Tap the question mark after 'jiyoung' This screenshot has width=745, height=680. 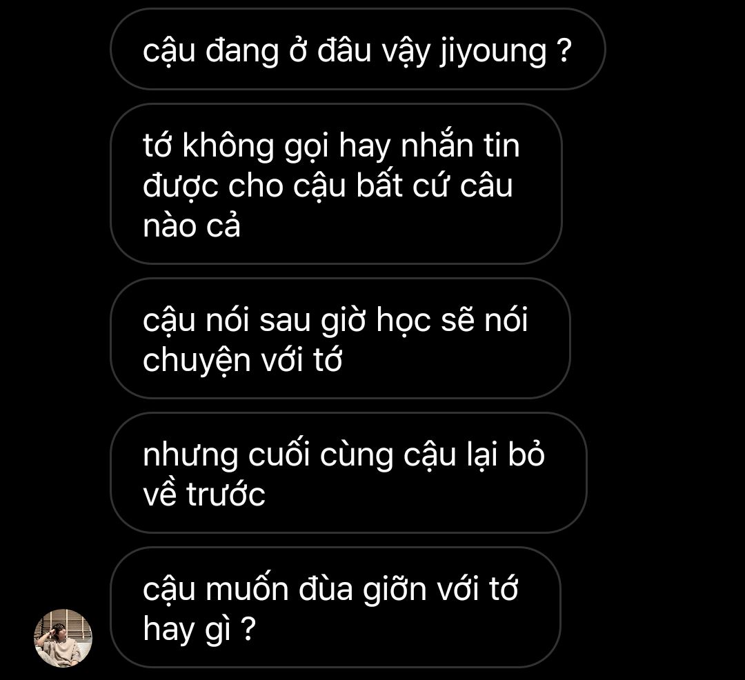(x=564, y=51)
